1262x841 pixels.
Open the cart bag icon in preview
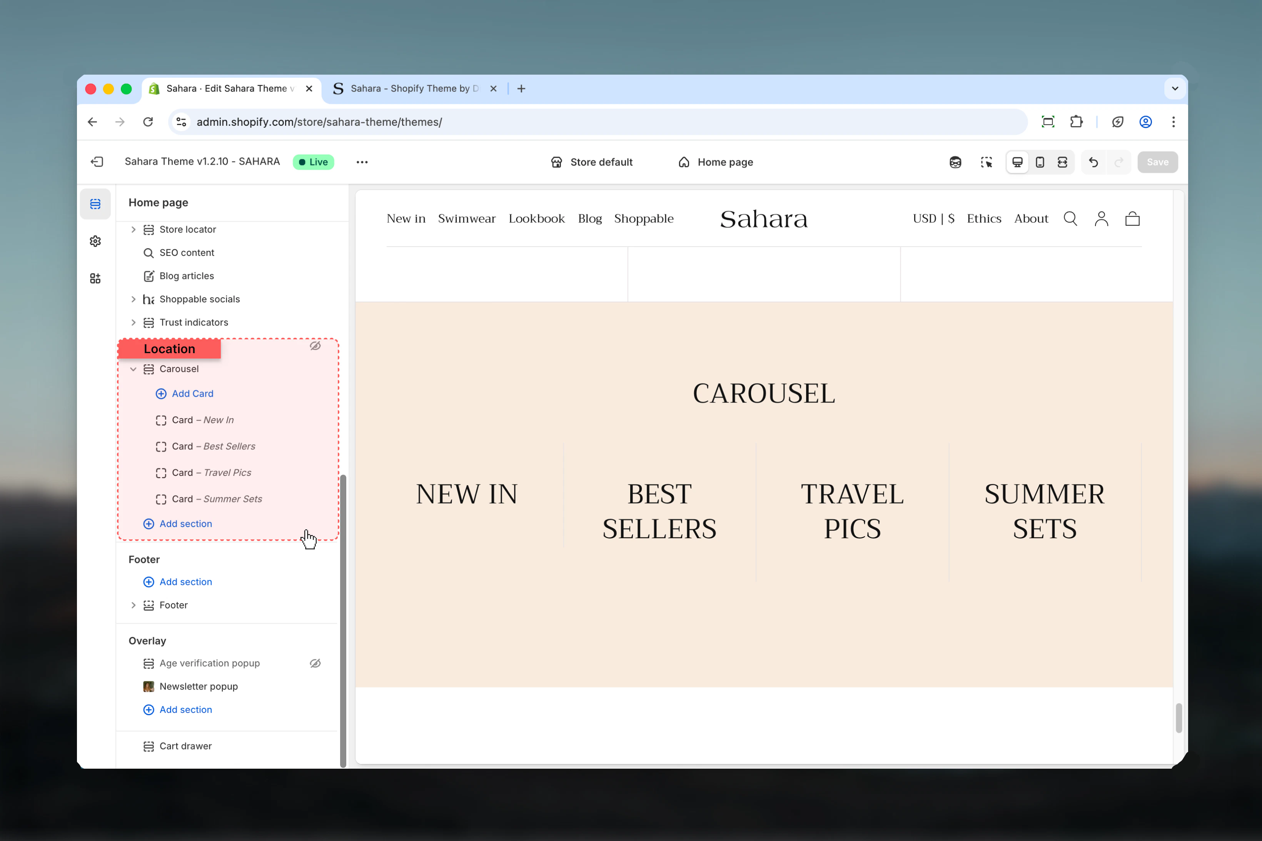[x=1133, y=219]
